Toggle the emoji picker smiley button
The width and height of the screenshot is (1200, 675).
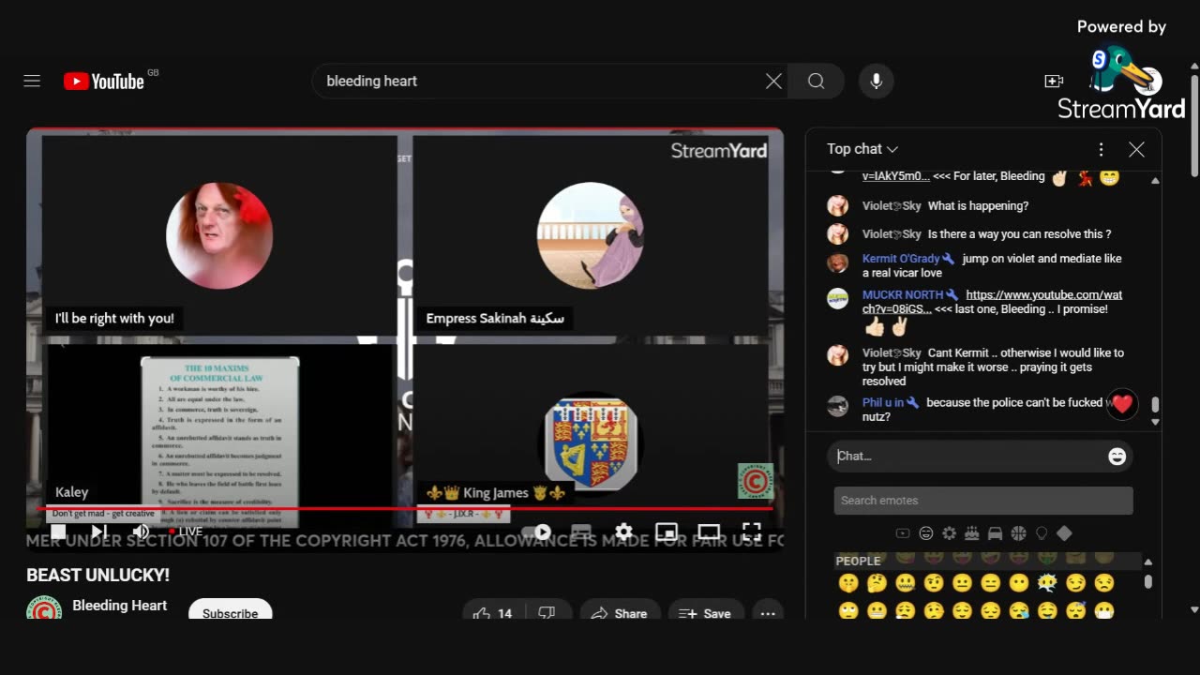1117,457
